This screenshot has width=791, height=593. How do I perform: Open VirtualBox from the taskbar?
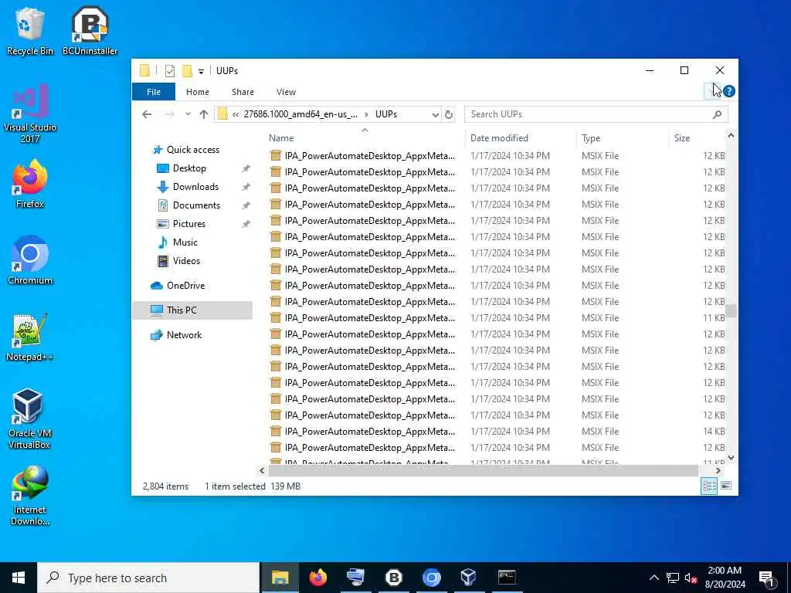click(469, 578)
